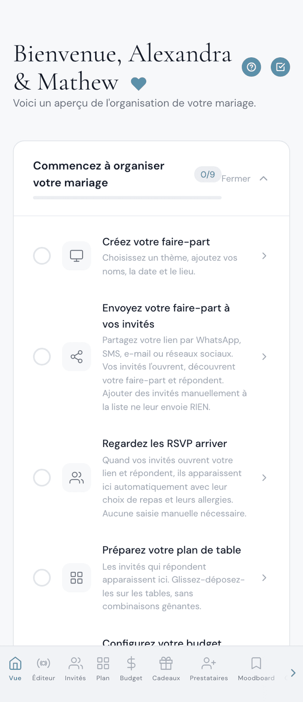Click the grid icon for plan de table
This screenshot has width=303, height=702.
tap(77, 578)
